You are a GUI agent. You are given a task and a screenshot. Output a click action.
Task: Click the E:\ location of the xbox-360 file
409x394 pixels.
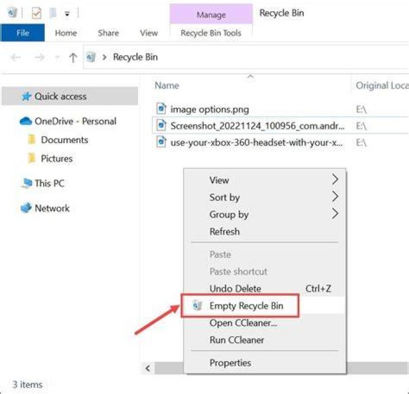coord(361,142)
